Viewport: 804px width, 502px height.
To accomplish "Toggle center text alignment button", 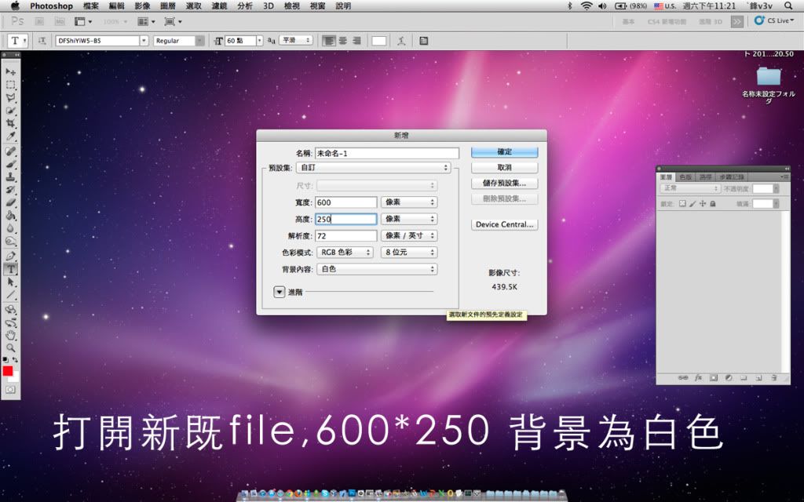I will pyautogui.click(x=342, y=41).
